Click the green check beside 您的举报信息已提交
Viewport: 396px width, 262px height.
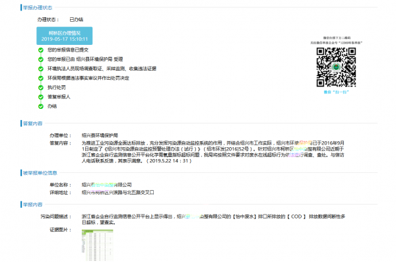[x=41, y=50]
